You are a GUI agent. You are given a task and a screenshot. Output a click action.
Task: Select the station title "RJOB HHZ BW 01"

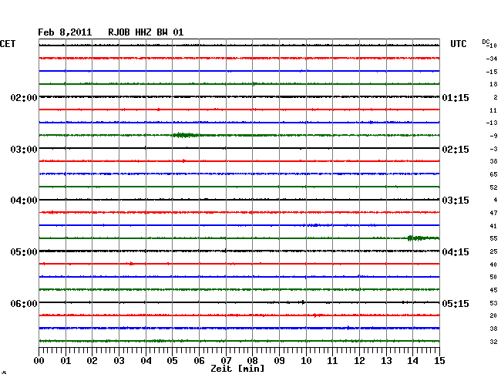(x=146, y=32)
